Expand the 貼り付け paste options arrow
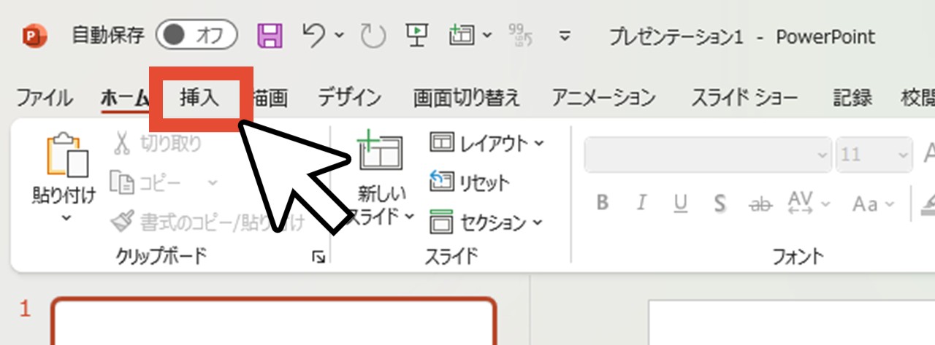The image size is (935, 345). click(66, 218)
